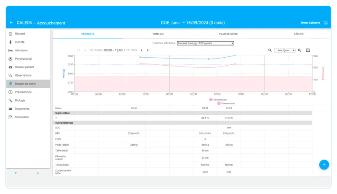Image resolution: width=337 pixels, height=194 pixels.
Task: Jump to last period in chart
Action: [148, 50]
